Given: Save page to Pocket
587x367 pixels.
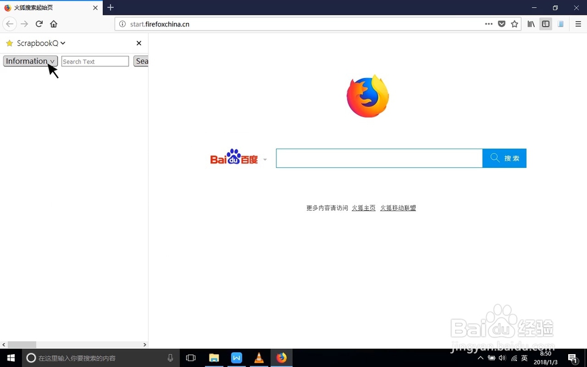Looking at the screenshot, I should pos(502,24).
